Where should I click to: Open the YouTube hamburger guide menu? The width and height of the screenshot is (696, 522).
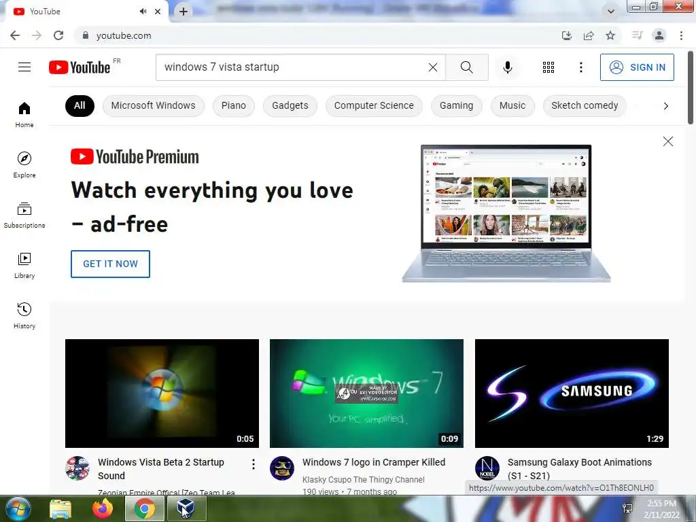pyautogui.click(x=24, y=67)
